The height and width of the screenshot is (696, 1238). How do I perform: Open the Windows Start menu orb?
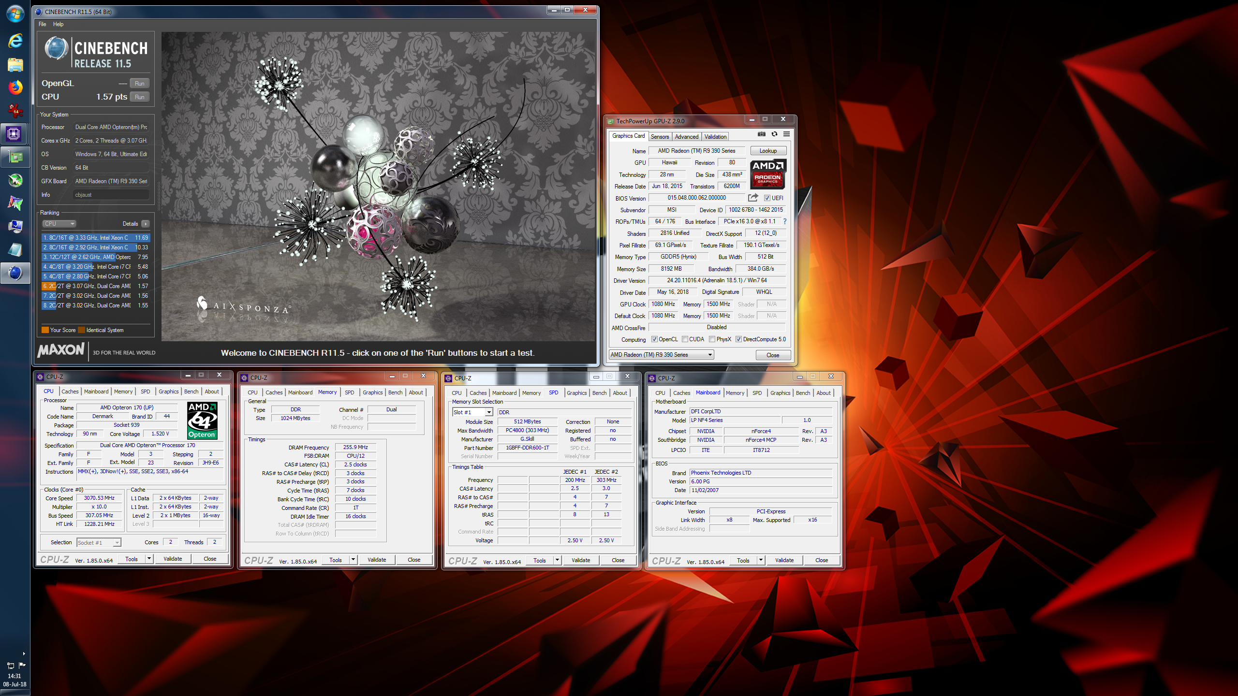15,14
